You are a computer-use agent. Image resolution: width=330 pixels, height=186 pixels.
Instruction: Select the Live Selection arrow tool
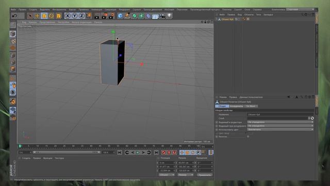click(30, 16)
